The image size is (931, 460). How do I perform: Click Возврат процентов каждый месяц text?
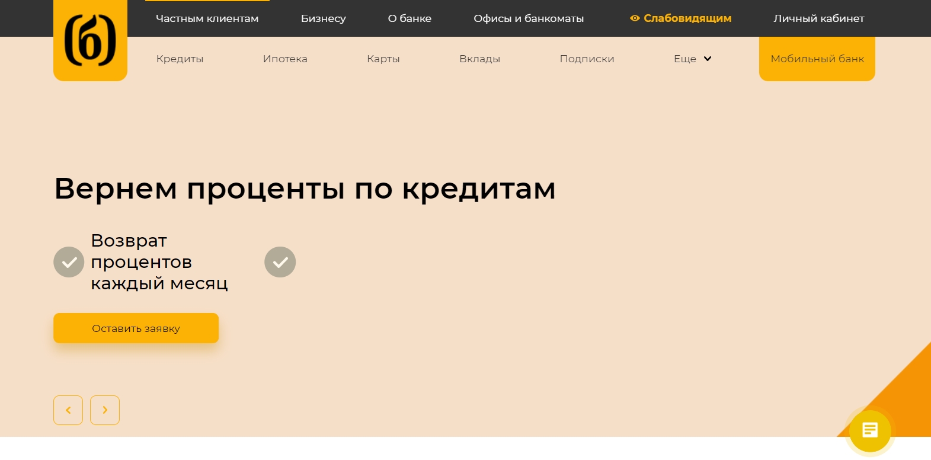pos(159,262)
